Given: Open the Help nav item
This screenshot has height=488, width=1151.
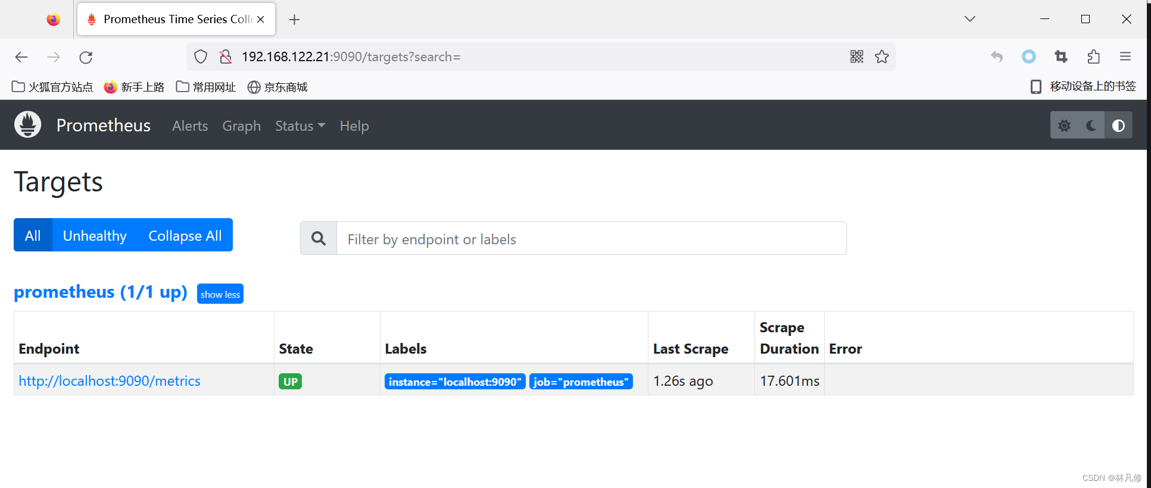Looking at the screenshot, I should coord(354,126).
